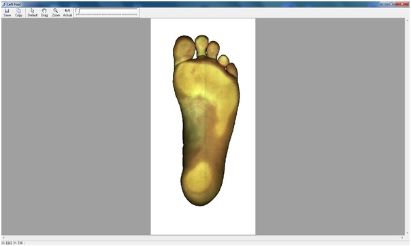Click the X/Y coordinates in status bar
The width and height of the screenshot is (411, 246).
pyautogui.click(x=12, y=243)
